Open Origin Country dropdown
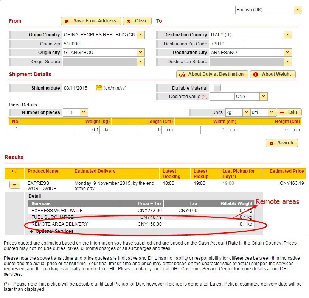Image resolution: width=309 pixels, height=298 pixels. tap(141, 35)
